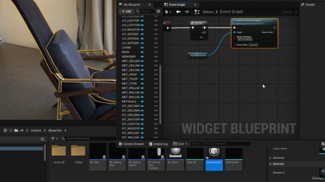
Task: Click the Content breadcrumb
Action: coord(36,130)
